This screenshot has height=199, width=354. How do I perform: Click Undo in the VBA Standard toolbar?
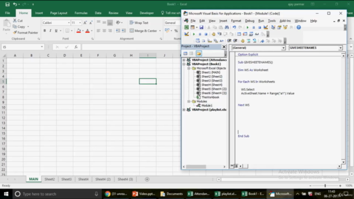234,27
